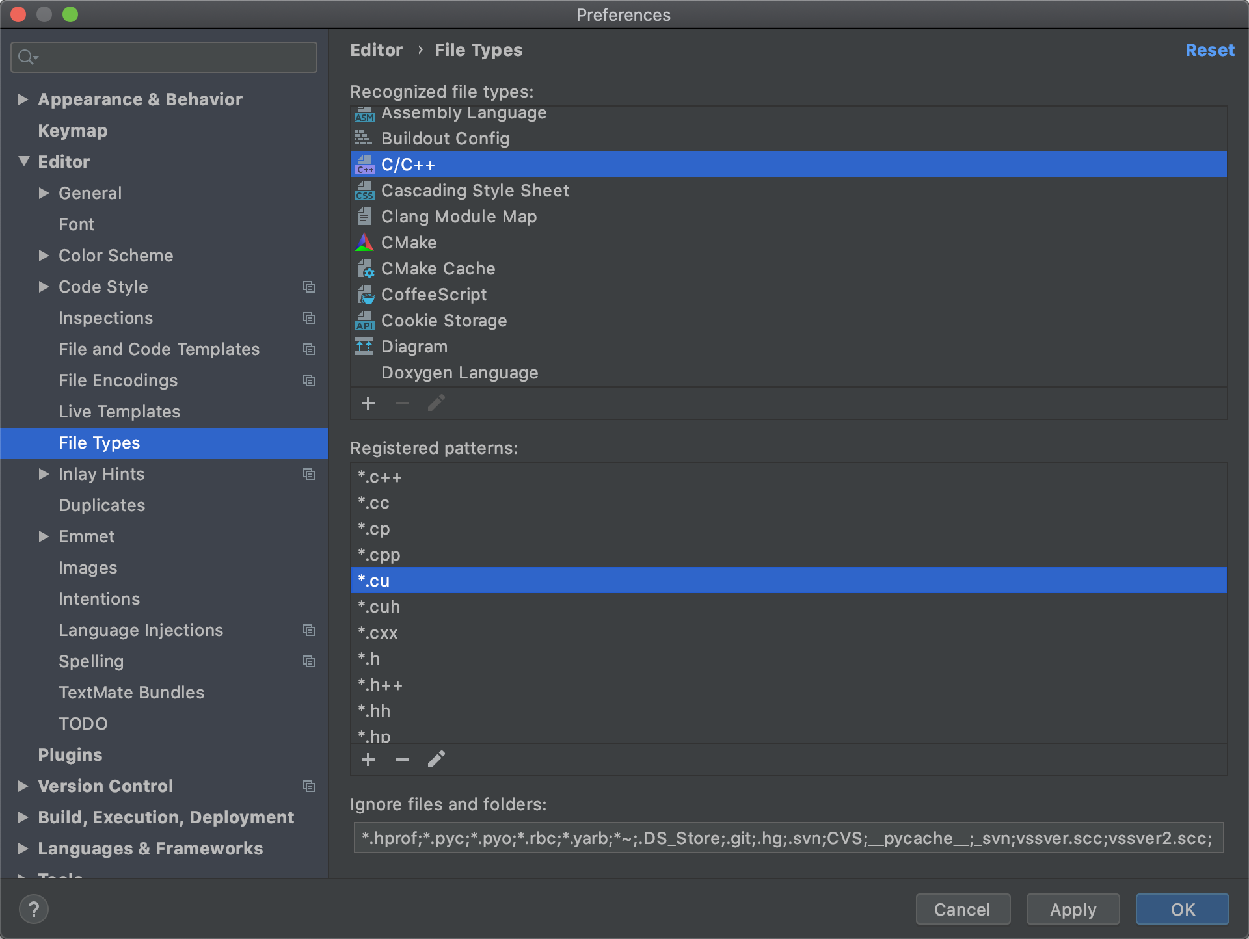
Task: Select the CMake file type
Action: tap(409, 243)
